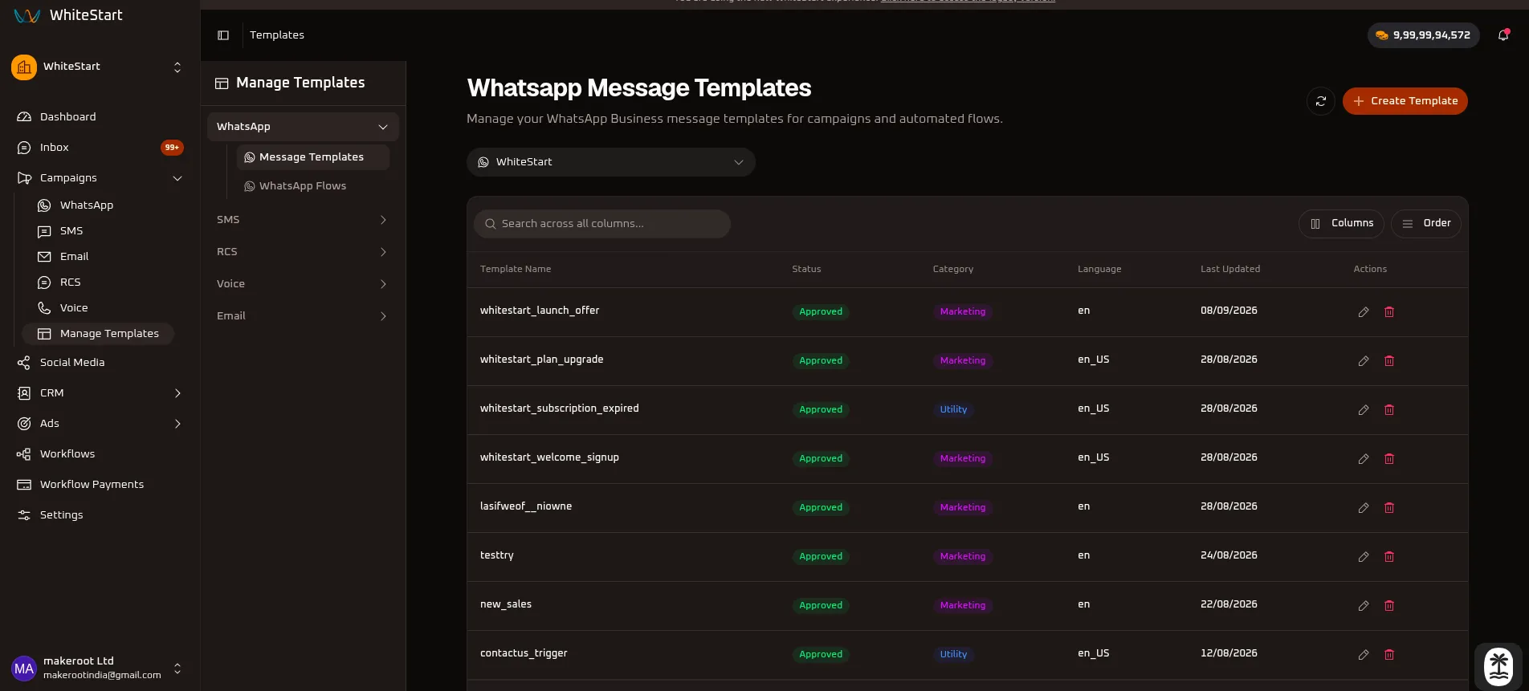Image resolution: width=1529 pixels, height=691 pixels.
Task: Click the WhiteStart logo
Action: 68,15
